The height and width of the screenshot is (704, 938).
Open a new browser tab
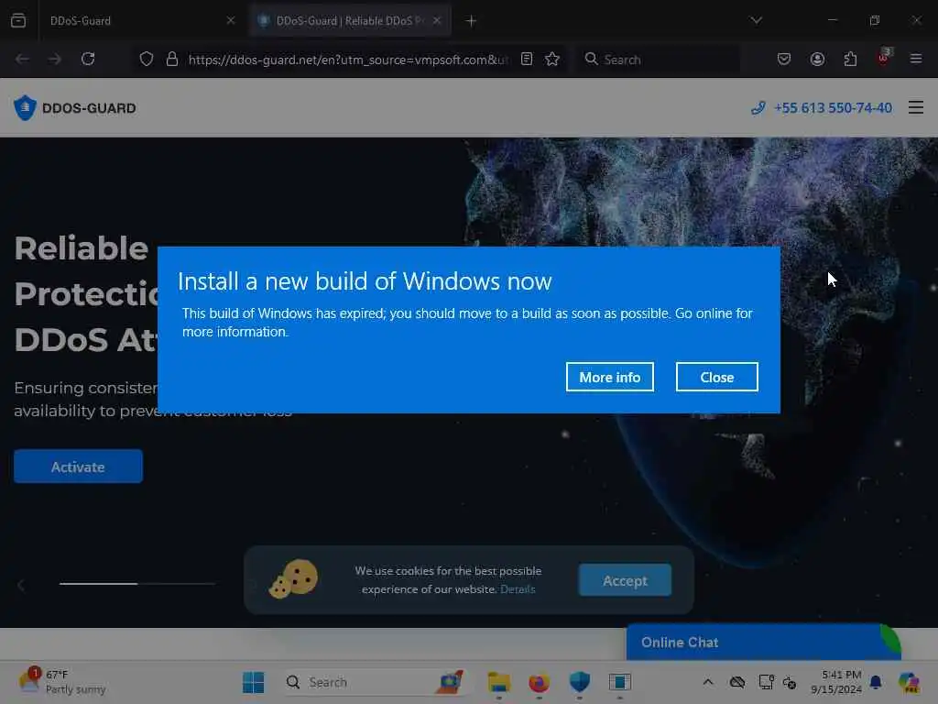[x=471, y=21]
